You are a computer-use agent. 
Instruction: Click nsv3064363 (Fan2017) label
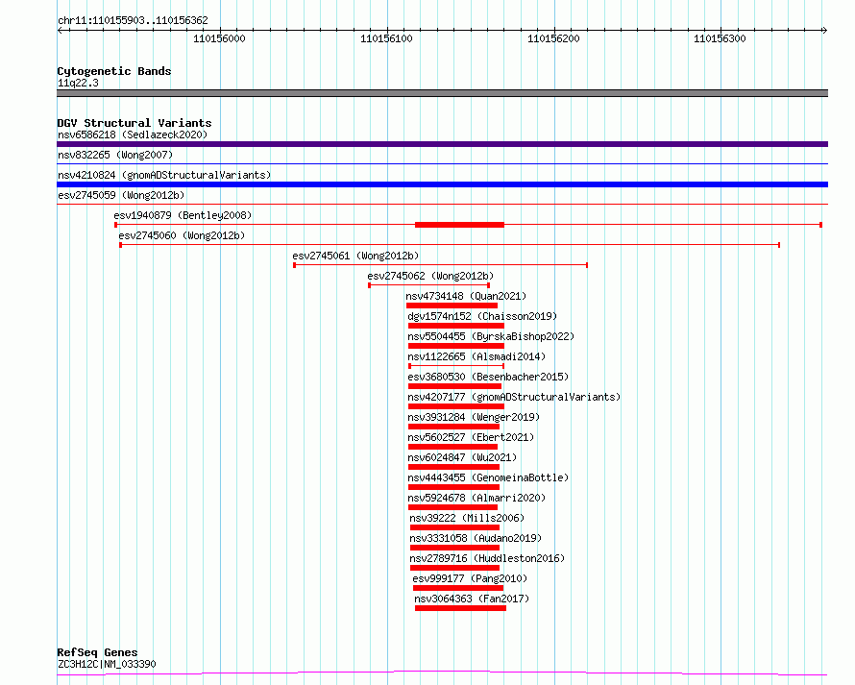(472, 599)
